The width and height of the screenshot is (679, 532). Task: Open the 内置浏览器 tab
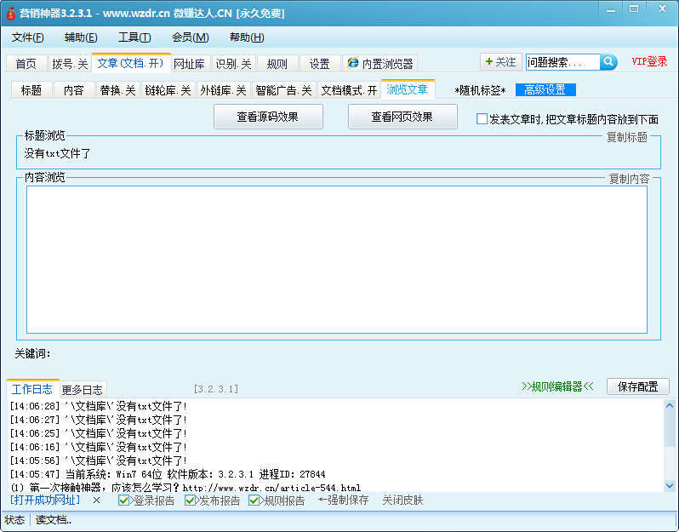click(x=380, y=64)
